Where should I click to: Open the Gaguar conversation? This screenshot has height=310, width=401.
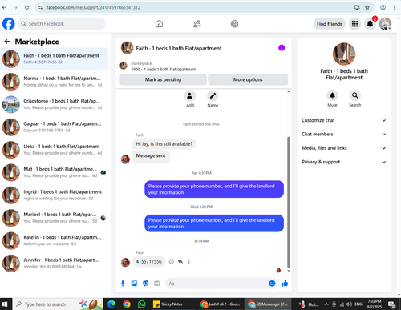pyautogui.click(x=55, y=127)
